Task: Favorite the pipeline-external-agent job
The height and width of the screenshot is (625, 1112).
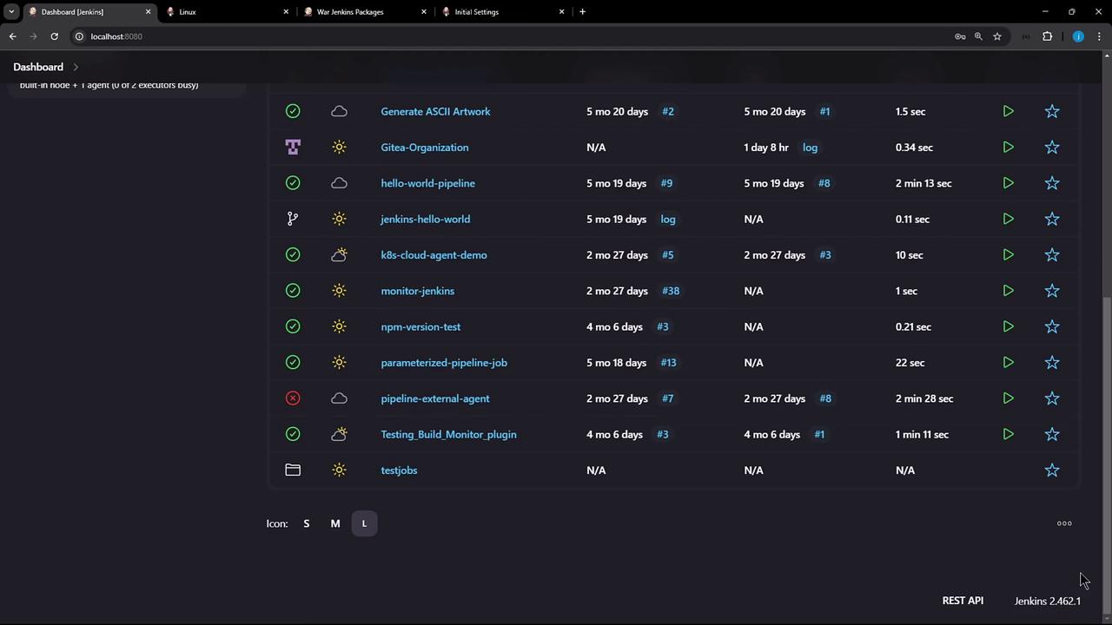Action: 1052,398
